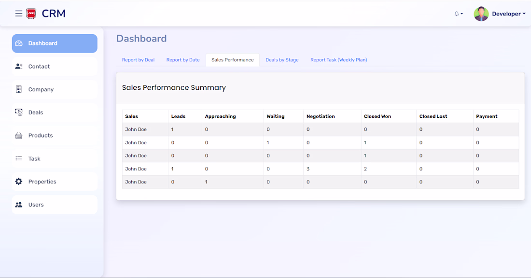Click the CRM brand title

[54, 14]
